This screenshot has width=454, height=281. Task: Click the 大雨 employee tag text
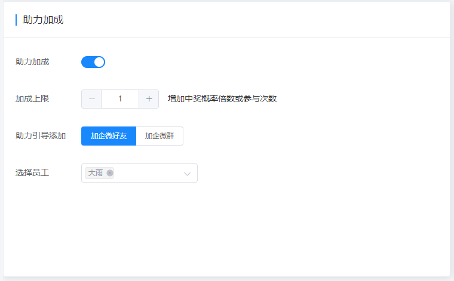(95, 173)
